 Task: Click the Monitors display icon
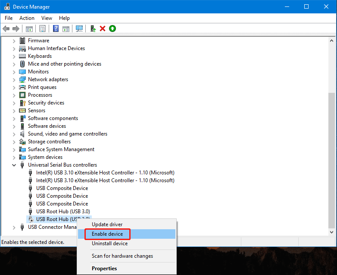(x=22, y=72)
